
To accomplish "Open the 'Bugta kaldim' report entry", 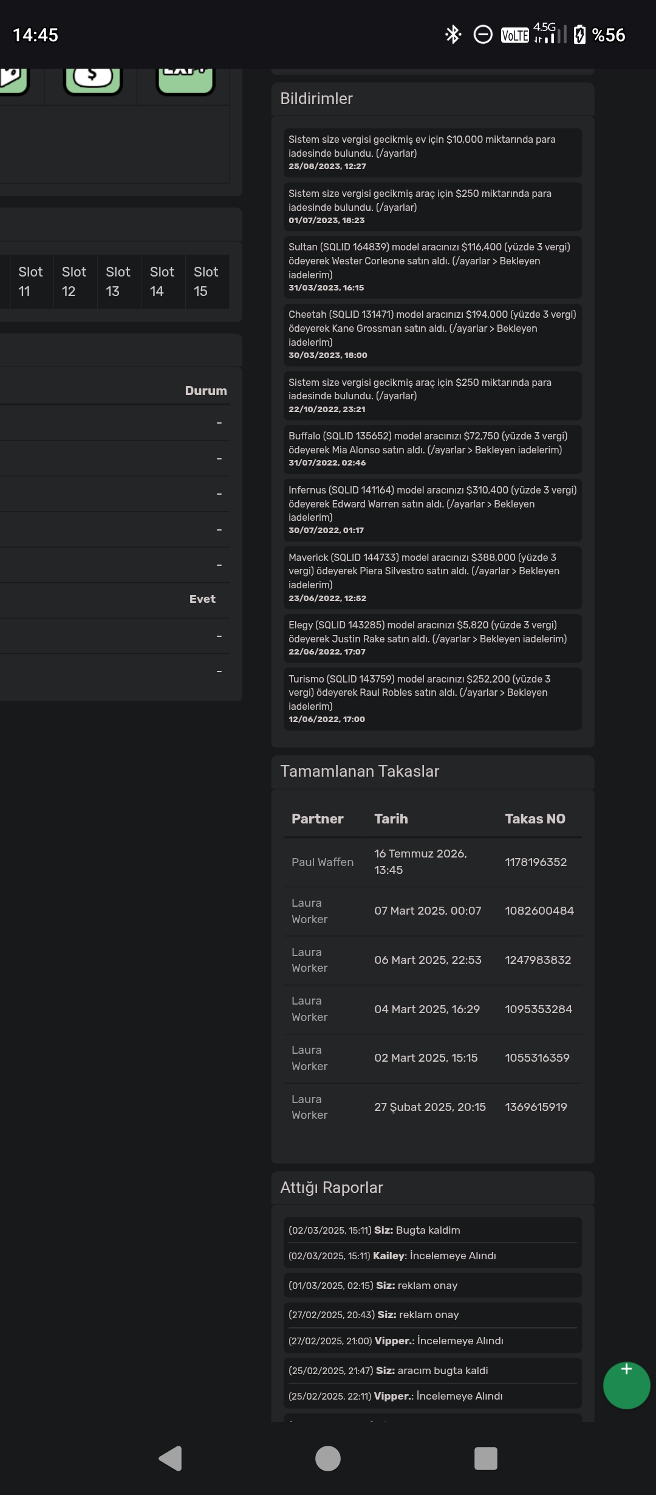I will tap(432, 1230).
